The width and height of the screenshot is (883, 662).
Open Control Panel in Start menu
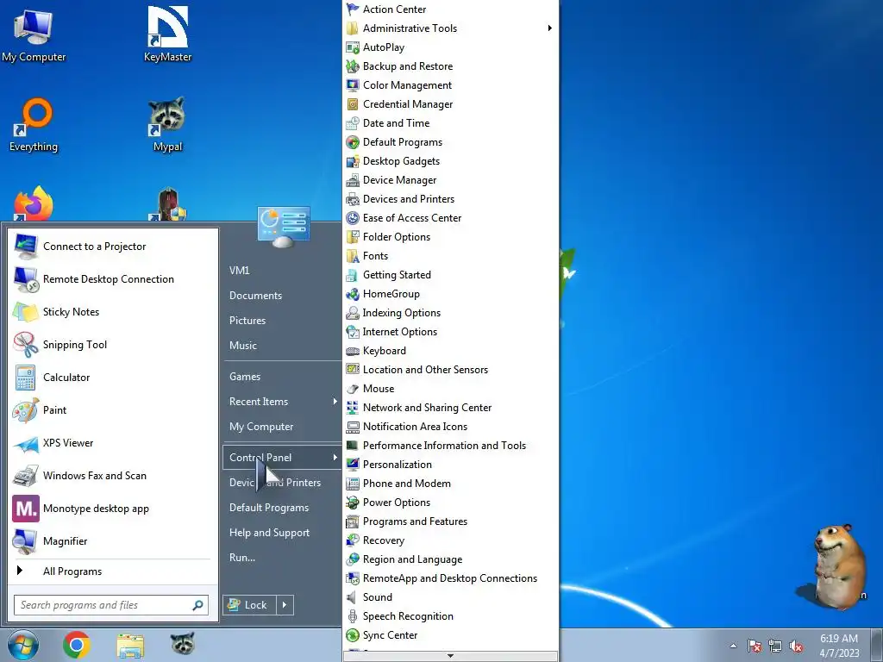click(x=283, y=458)
